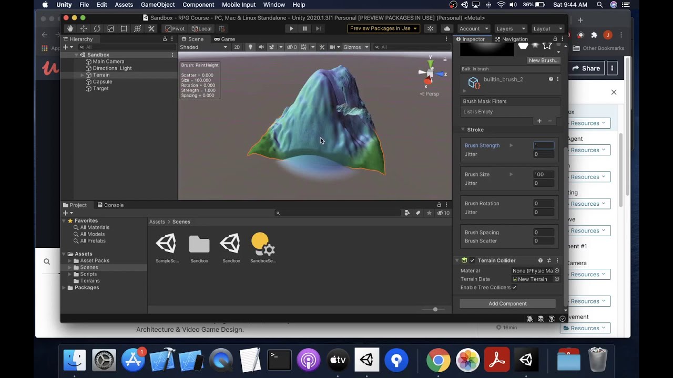The width and height of the screenshot is (673, 378).
Task: Open the cloud services icon
Action: [447, 28]
